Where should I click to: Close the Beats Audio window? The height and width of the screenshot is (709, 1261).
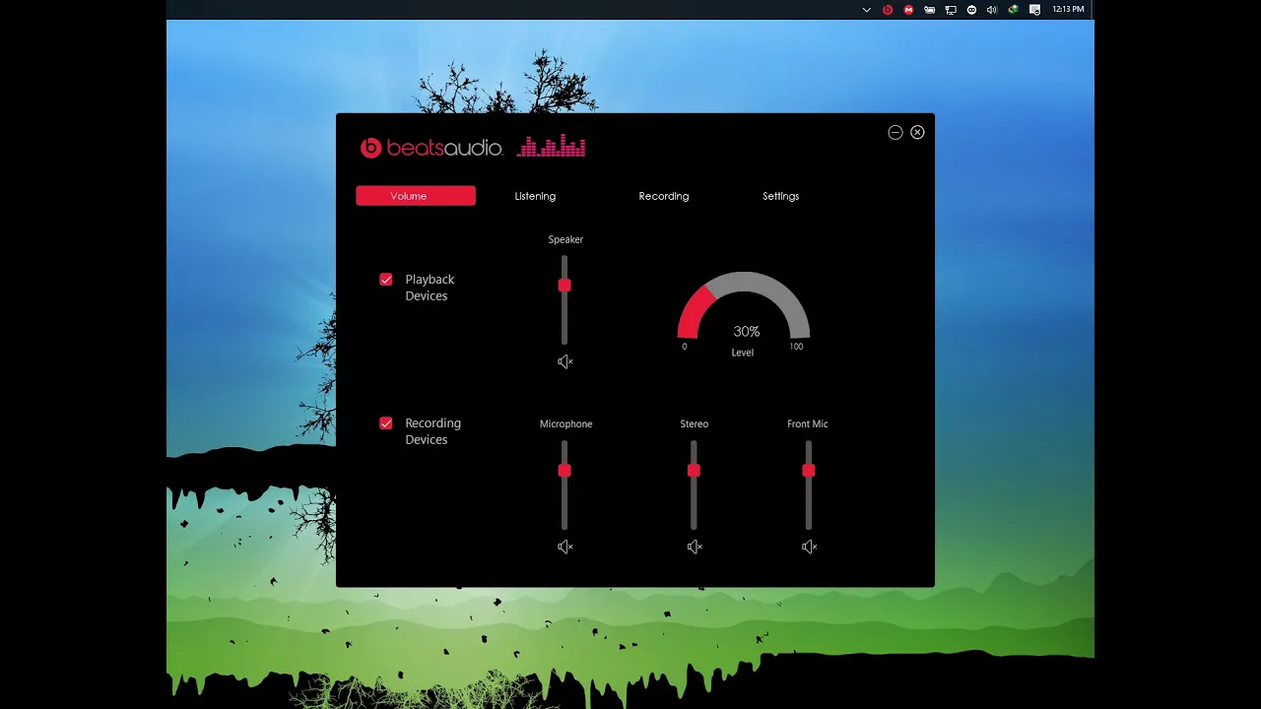point(917,132)
